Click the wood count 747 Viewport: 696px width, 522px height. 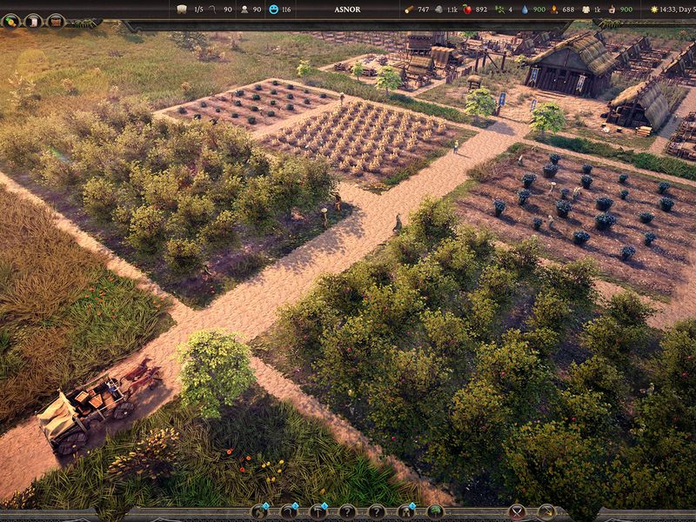424,10
